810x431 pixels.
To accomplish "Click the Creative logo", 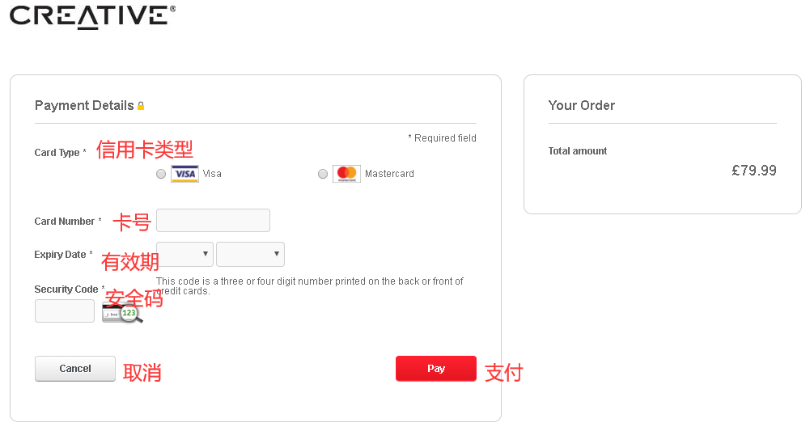I will [x=92, y=16].
